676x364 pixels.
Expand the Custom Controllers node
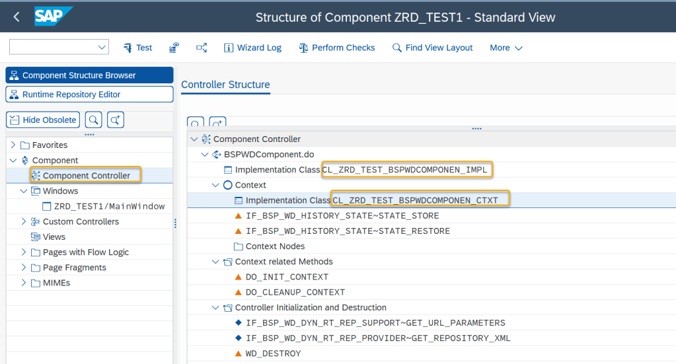(x=24, y=221)
